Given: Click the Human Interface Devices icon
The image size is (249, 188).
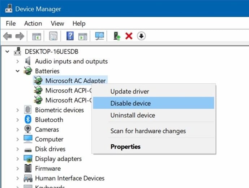Looking at the screenshot, I should click(x=28, y=178).
